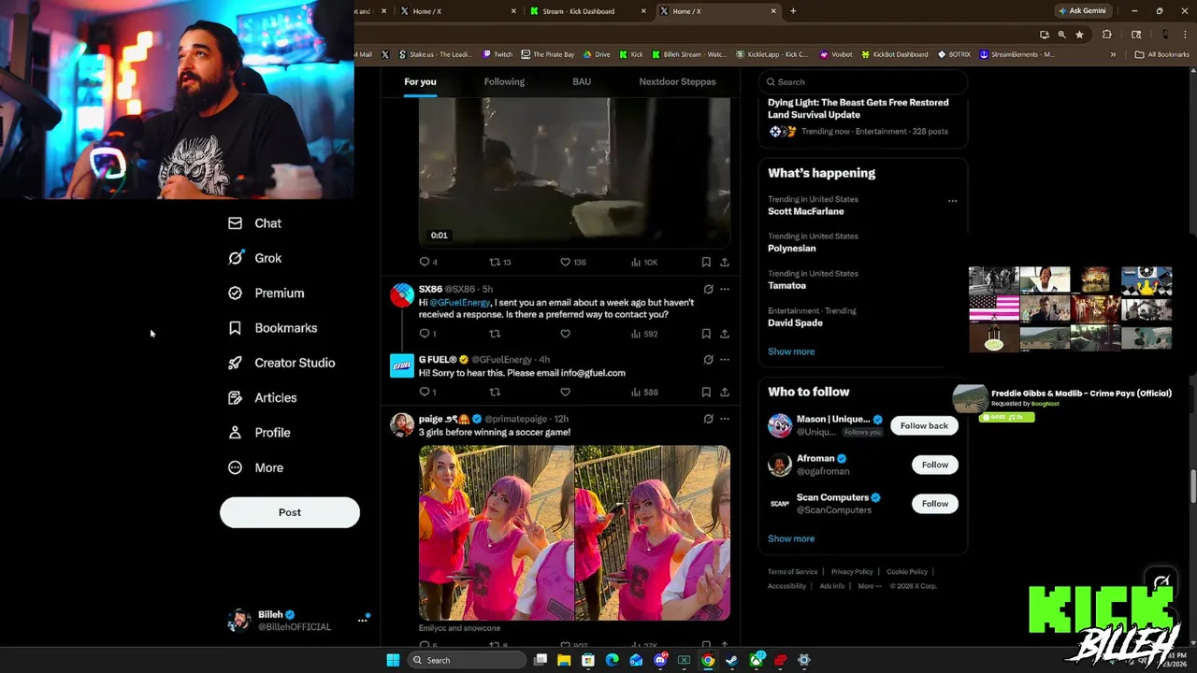This screenshot has width=1197, height=673.
Task: Open Bookmarks in the X sidebar
Action: (272, 328)
